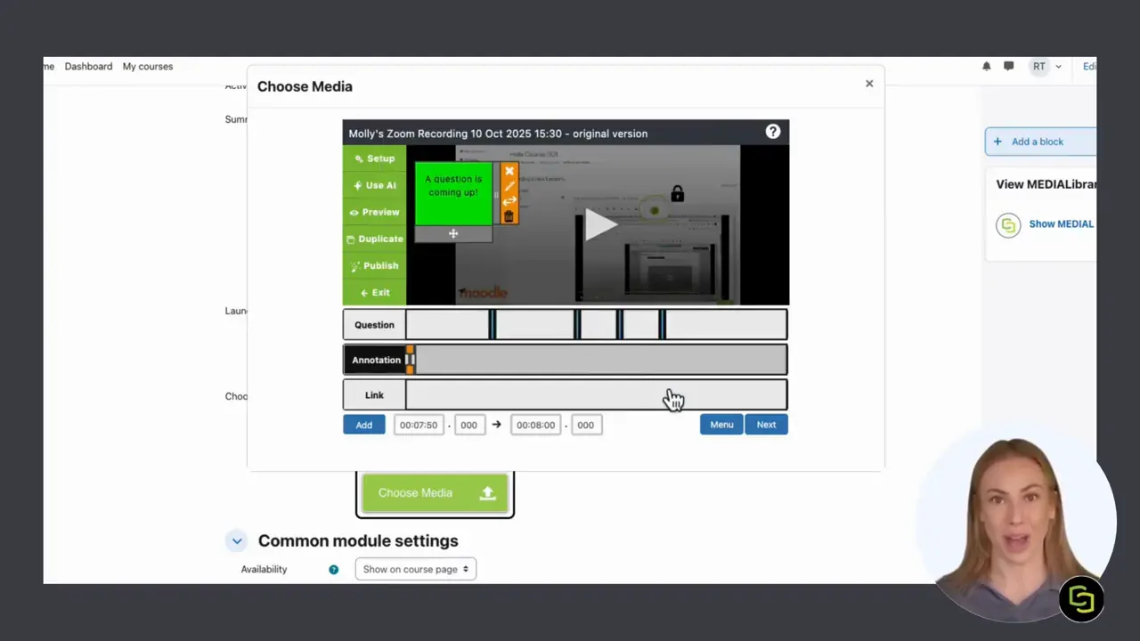
Task: Click the Availability help icon
Action: [x=334, y=570]
